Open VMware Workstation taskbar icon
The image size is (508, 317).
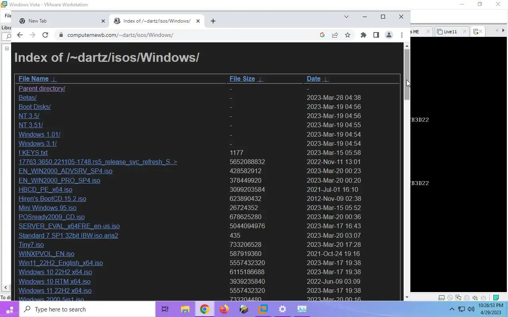tap(263, 309)
